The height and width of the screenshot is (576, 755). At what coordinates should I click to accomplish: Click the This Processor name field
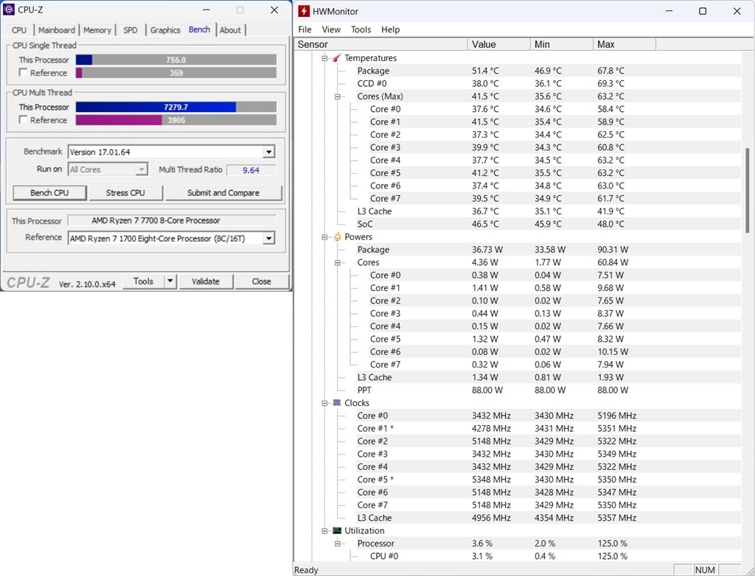pos(172,220)
